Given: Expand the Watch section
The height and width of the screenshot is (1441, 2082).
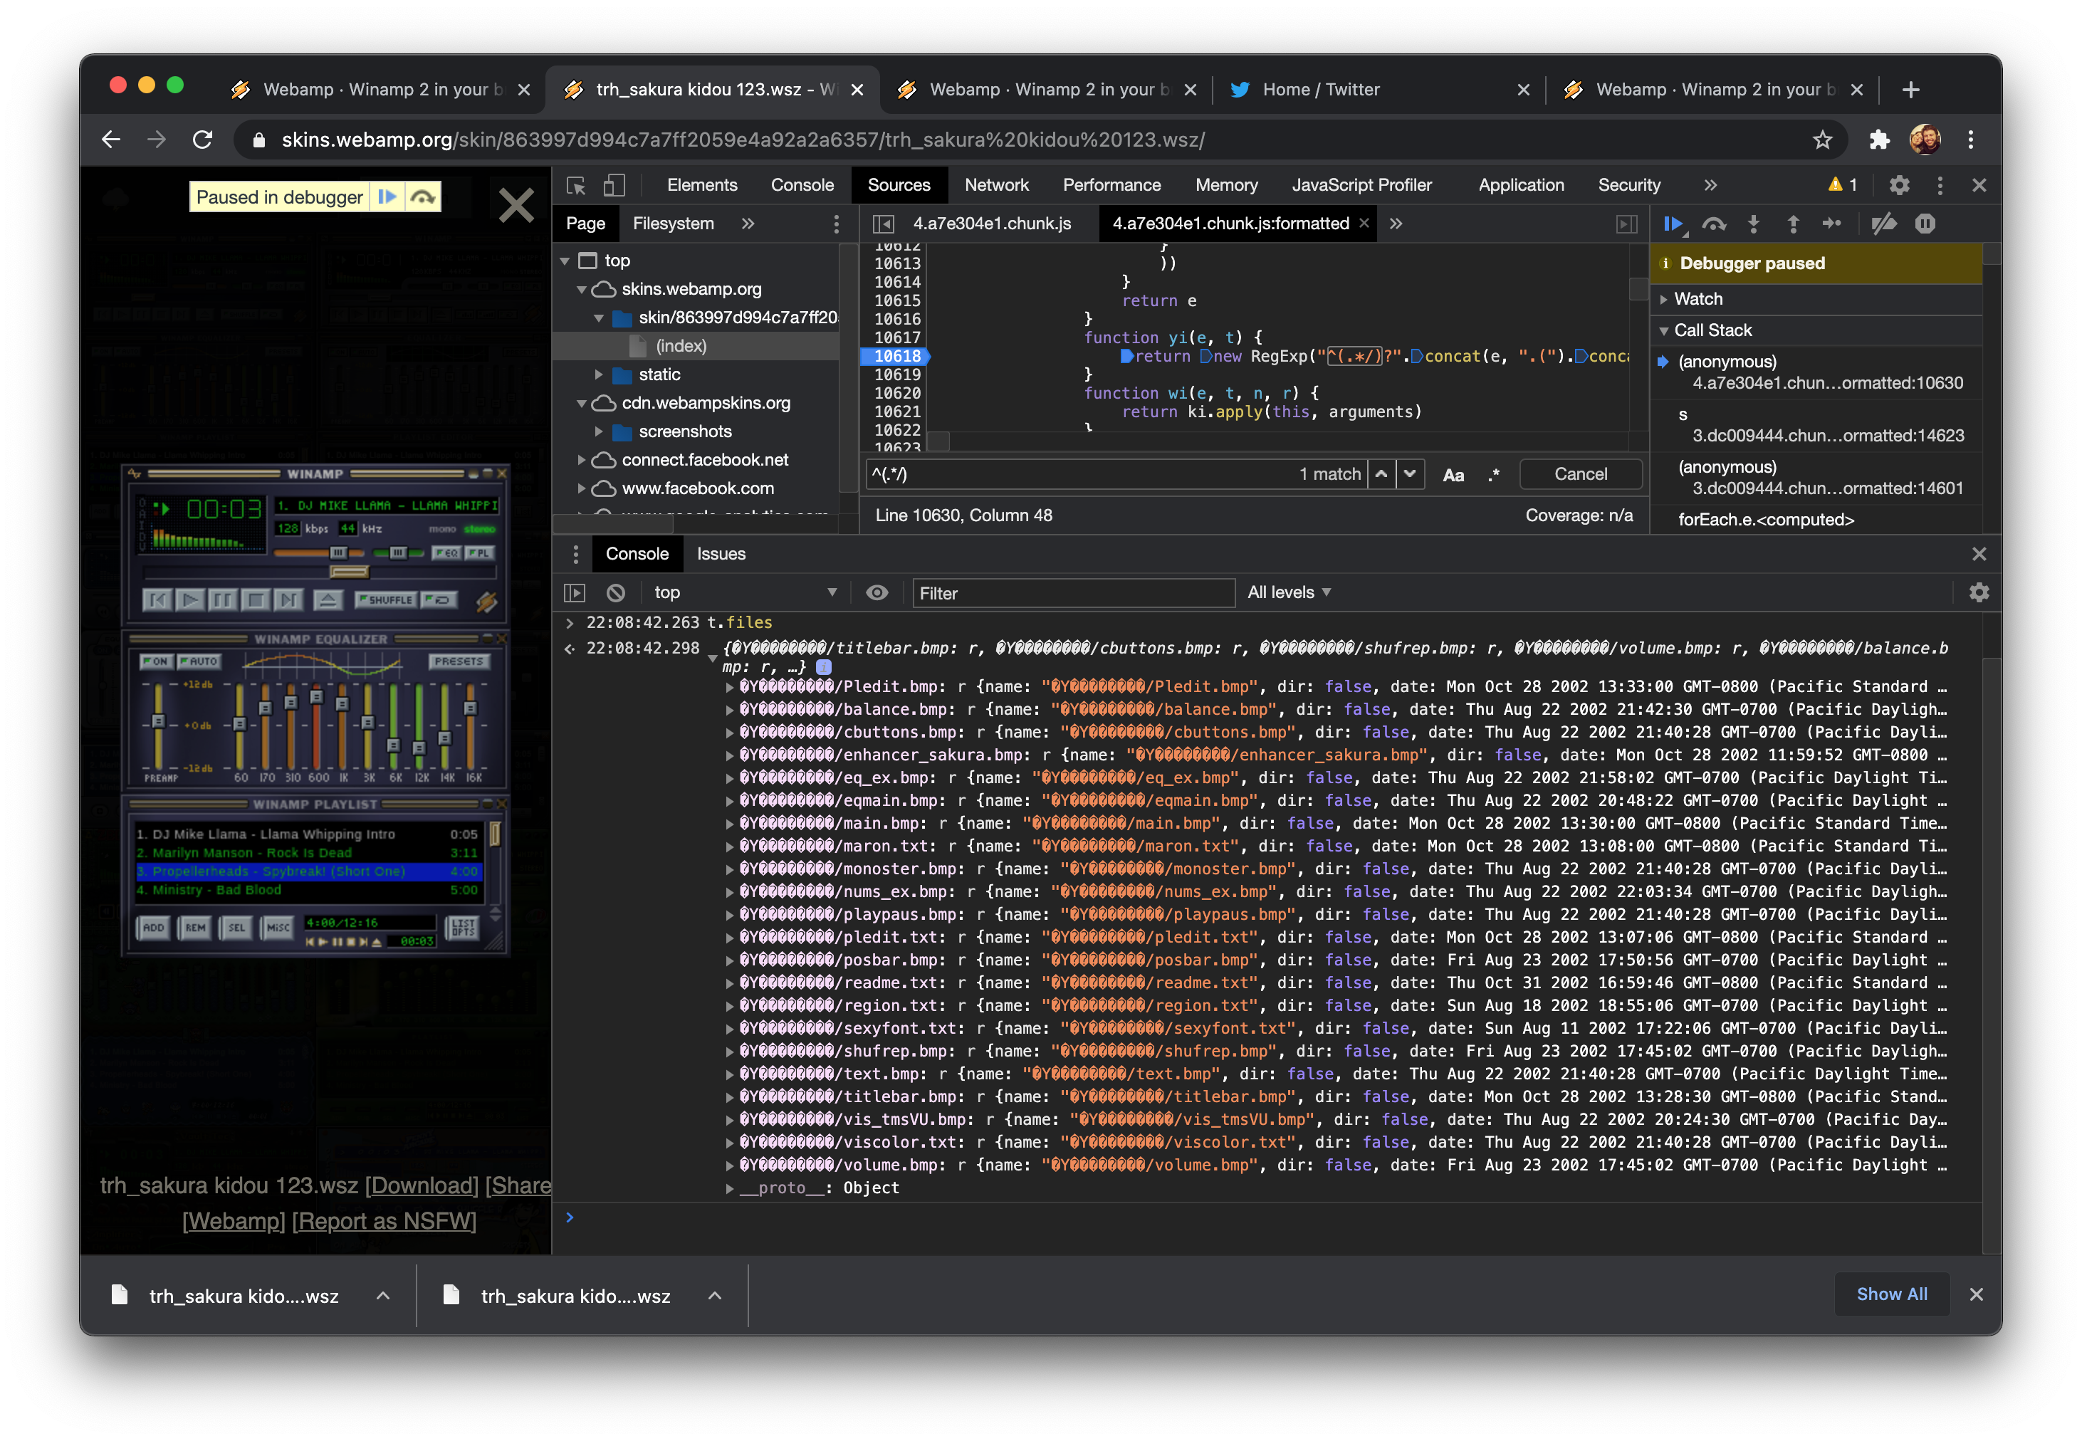Looking at the screenshot, I should pyautogui.click(x=1697, y=299).
